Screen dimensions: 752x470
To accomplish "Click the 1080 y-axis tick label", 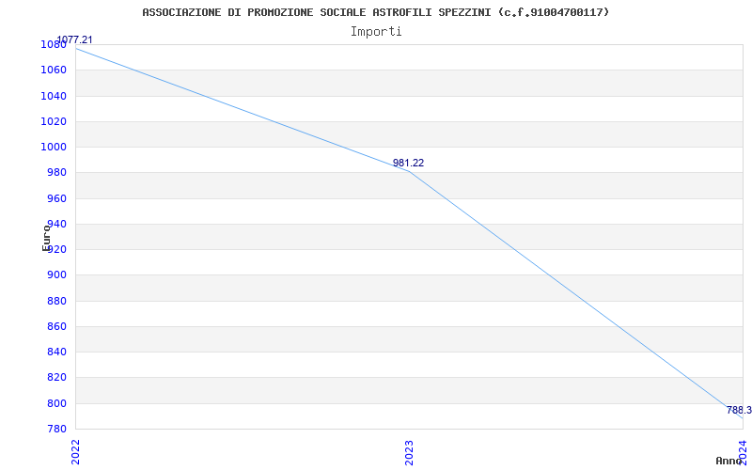I will pos(54,45).
